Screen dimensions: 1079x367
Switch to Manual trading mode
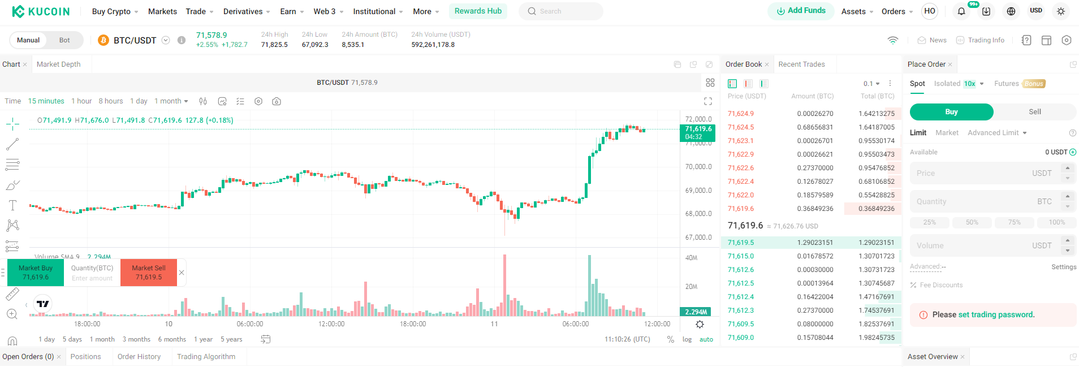tap(28, 40)
